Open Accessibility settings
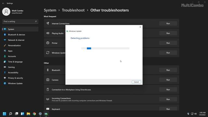 click(x=20, y=72)
